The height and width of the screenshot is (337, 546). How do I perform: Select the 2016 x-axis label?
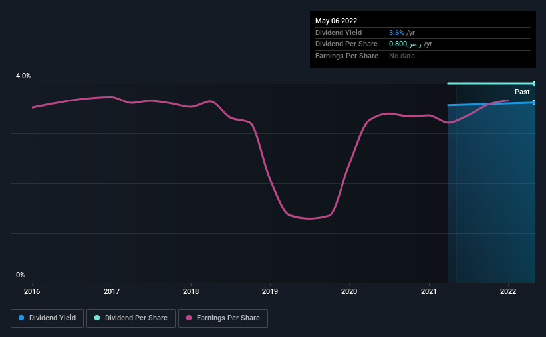coord(32,291)
